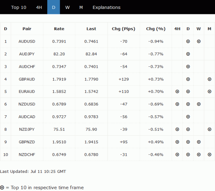Select the AUDCAD pair cell
The width and height of the screenshot is (215, 191).
tap(27, 117)
